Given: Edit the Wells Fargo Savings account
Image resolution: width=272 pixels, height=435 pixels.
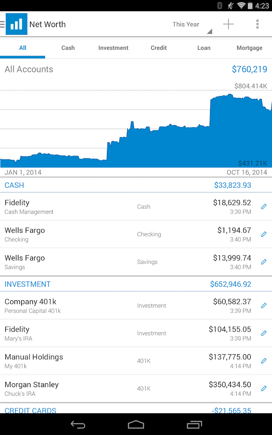Looking at the screenshot, I should [264, 261].
